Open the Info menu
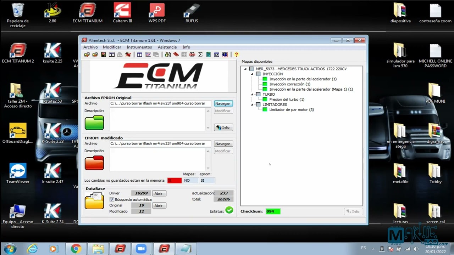The width and height of the screenshot is (454, 255). point(186,47)
